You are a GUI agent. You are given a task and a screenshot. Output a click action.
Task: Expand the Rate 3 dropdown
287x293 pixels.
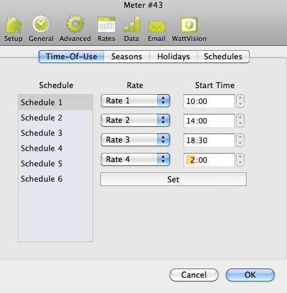click(135, 139)
